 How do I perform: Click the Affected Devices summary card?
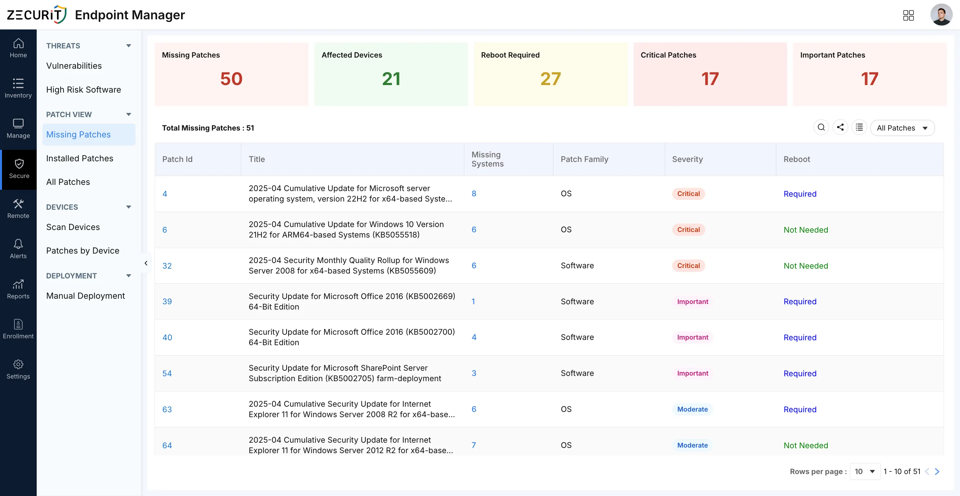[391, 74]
